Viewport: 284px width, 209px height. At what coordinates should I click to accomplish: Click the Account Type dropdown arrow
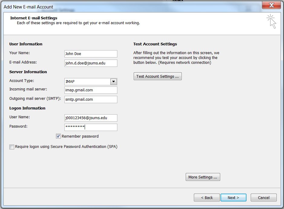pos(114,81)
